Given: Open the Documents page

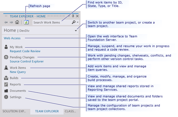Looking at the screenshot, I should 18,91.
